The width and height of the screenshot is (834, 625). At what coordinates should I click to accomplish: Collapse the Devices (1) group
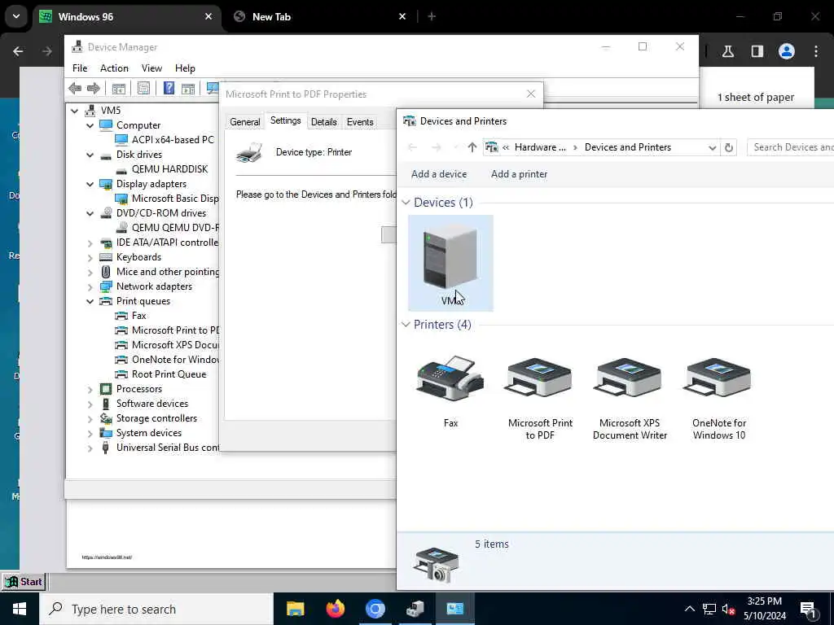pos(406,203)
